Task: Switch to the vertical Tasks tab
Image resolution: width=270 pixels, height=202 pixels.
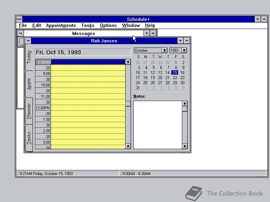Action: point(29,138)
